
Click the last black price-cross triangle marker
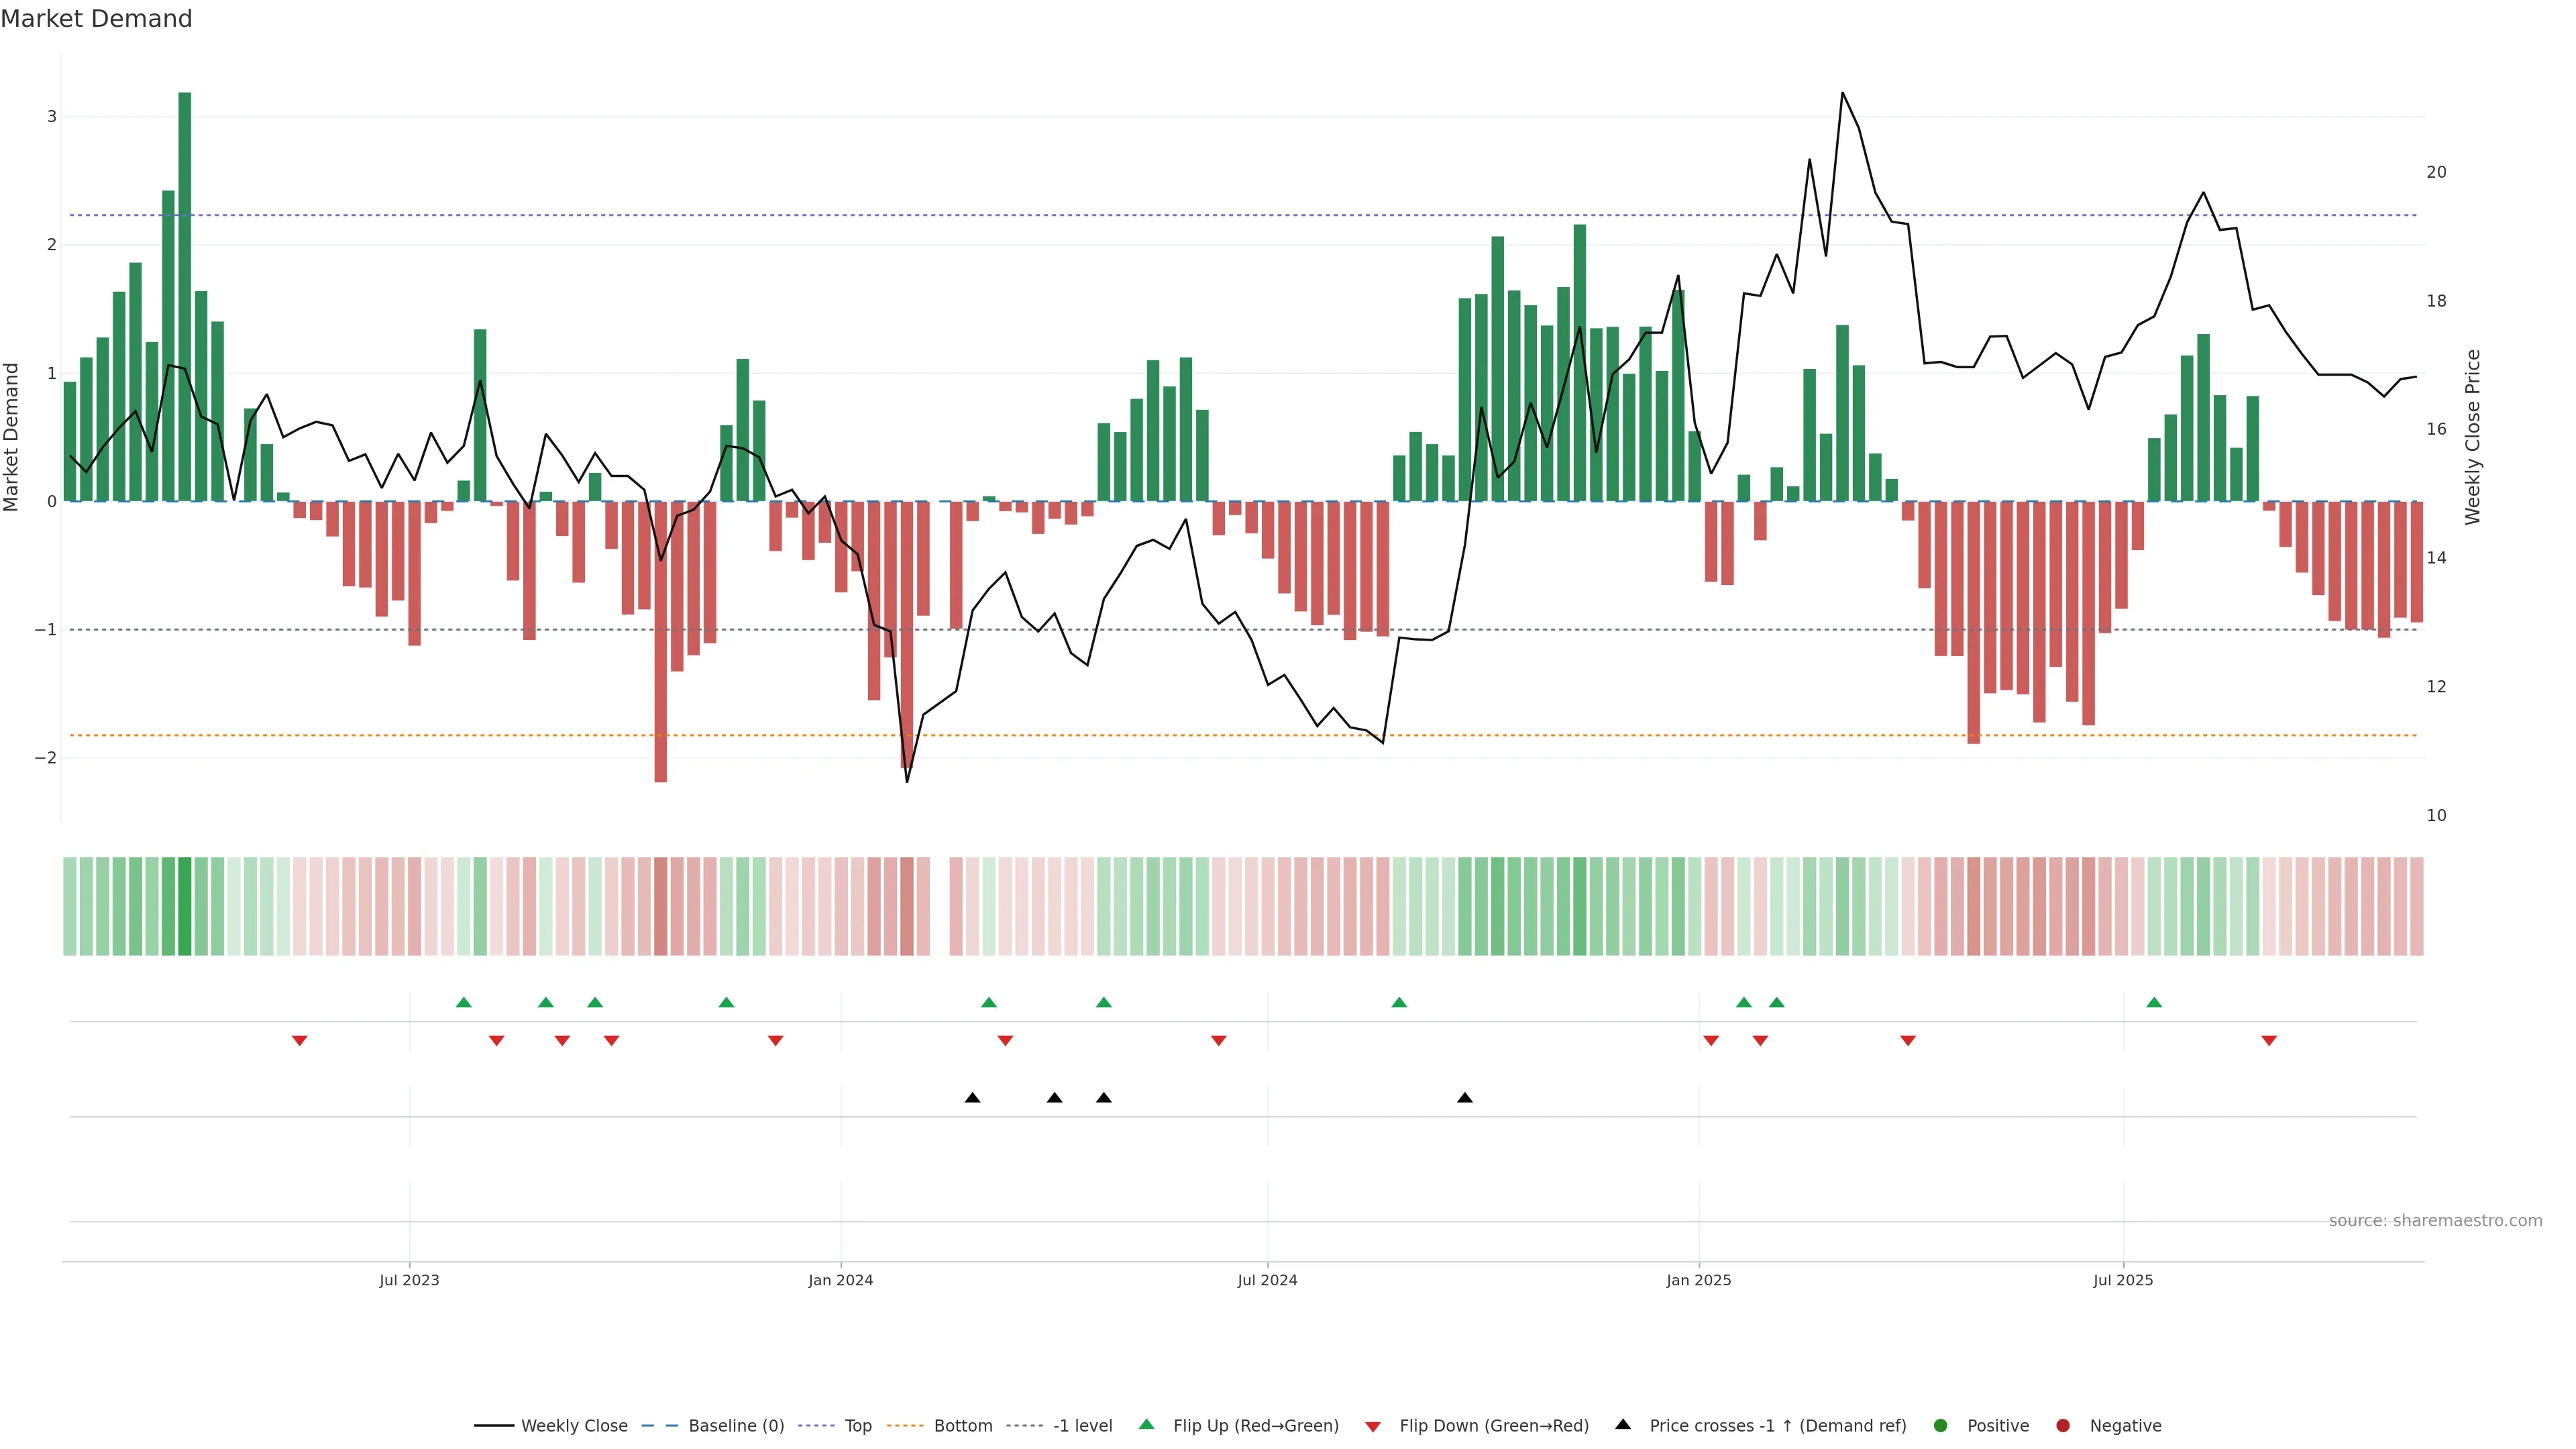[1465, 1098]
